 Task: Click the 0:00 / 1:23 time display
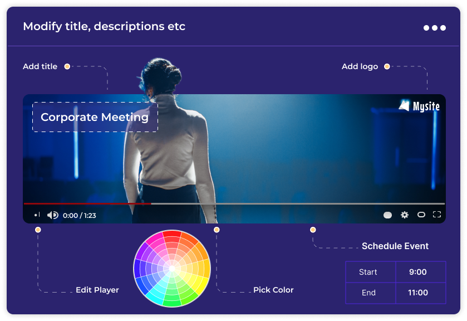[x=80, y=215]
